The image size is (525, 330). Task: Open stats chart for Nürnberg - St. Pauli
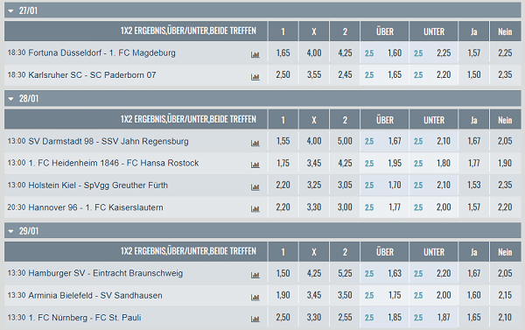click(x=255, y=319)
